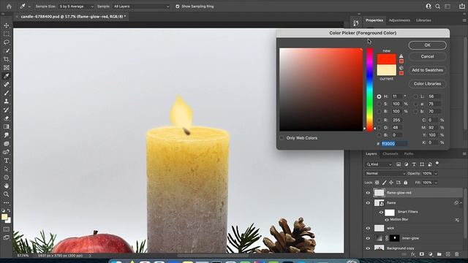The image size is (468, 263).
Task: Create a new group folder icon
Action: pyautogui.click(x=439, y=254)
